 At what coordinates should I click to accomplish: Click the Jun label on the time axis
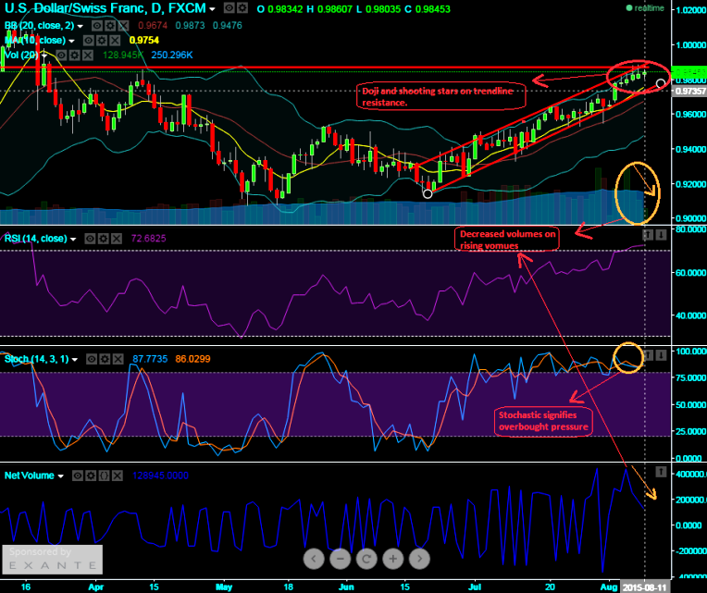point(346,587)
